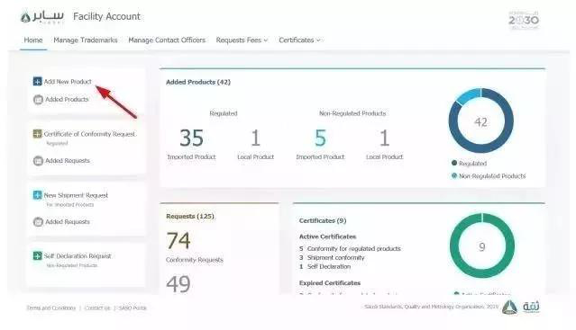Open the Manage Trademarks menu item

coord(86,40)
